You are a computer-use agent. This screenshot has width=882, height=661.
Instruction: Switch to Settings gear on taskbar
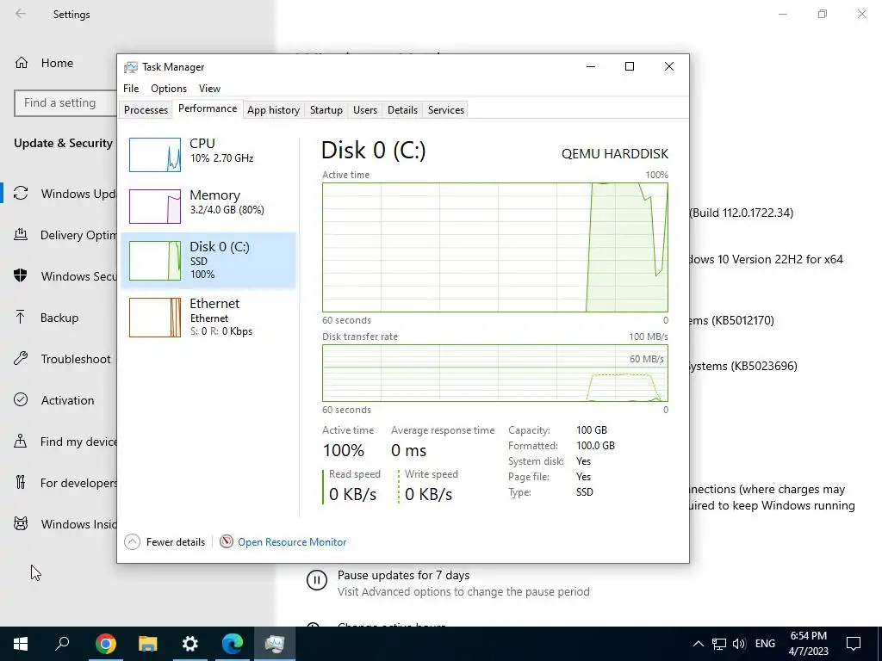[190, 644]
